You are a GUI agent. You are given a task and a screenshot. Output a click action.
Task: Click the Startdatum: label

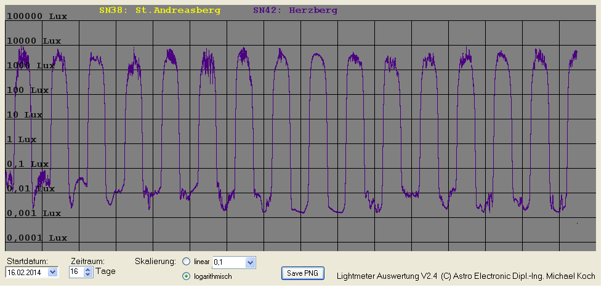(x=26, y=261)
